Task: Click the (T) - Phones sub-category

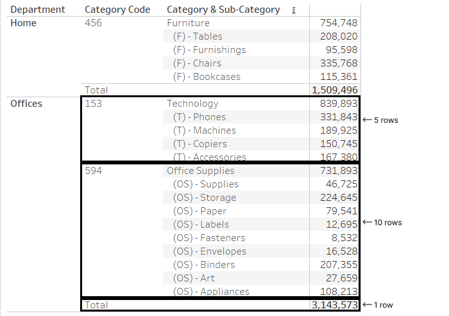Action: (199, 117)
